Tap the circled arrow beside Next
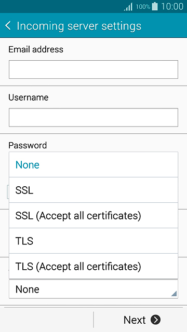The width and height of the screenshot is (187, 332). (x=156, y=320)
